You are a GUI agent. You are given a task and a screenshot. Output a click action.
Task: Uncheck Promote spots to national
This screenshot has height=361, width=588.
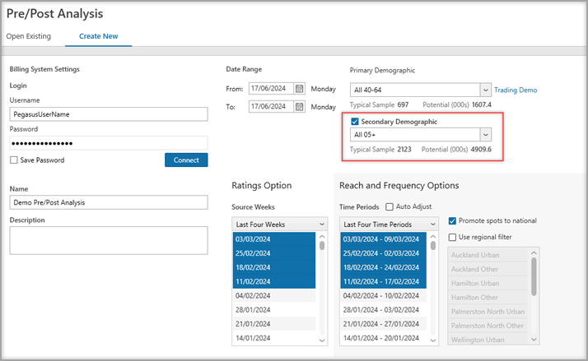pos(452,221)
